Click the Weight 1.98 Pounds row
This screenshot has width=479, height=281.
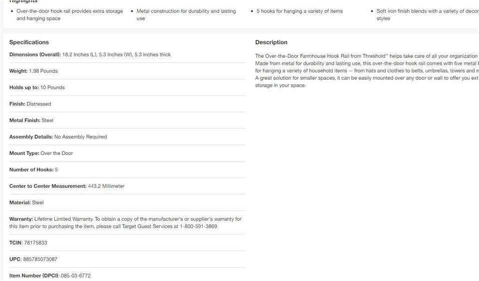click(33, 71)
